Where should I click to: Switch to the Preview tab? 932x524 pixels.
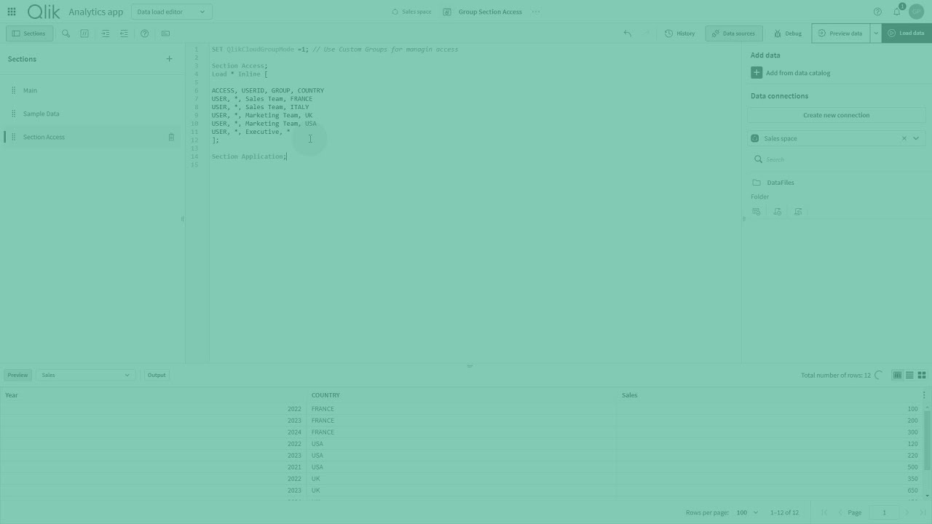tap(17, 375)
